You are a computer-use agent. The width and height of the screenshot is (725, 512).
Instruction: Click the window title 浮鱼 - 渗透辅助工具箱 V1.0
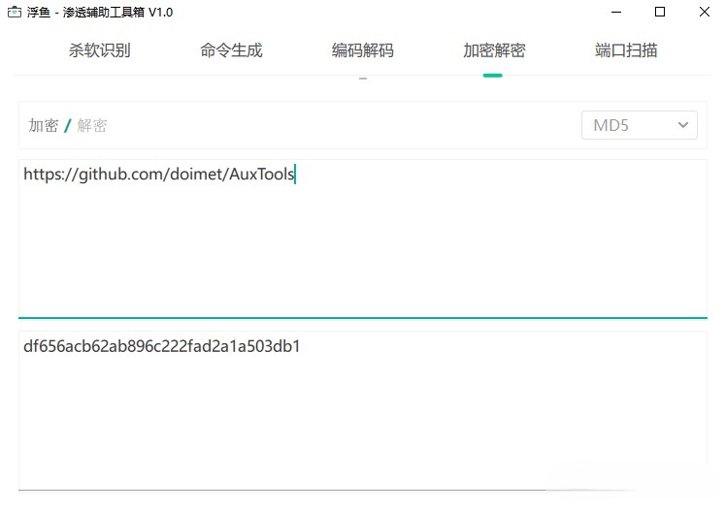pyautogui.click(x=100, y=12)
